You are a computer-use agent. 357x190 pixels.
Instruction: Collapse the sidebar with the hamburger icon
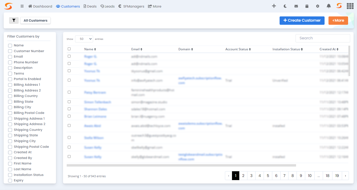click(x=22, y=6)
